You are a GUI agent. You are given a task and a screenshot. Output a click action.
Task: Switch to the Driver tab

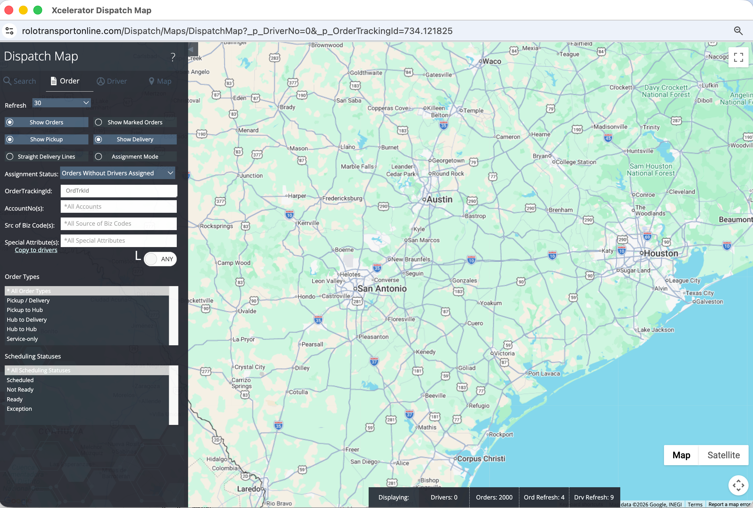[x=112, y=81]
